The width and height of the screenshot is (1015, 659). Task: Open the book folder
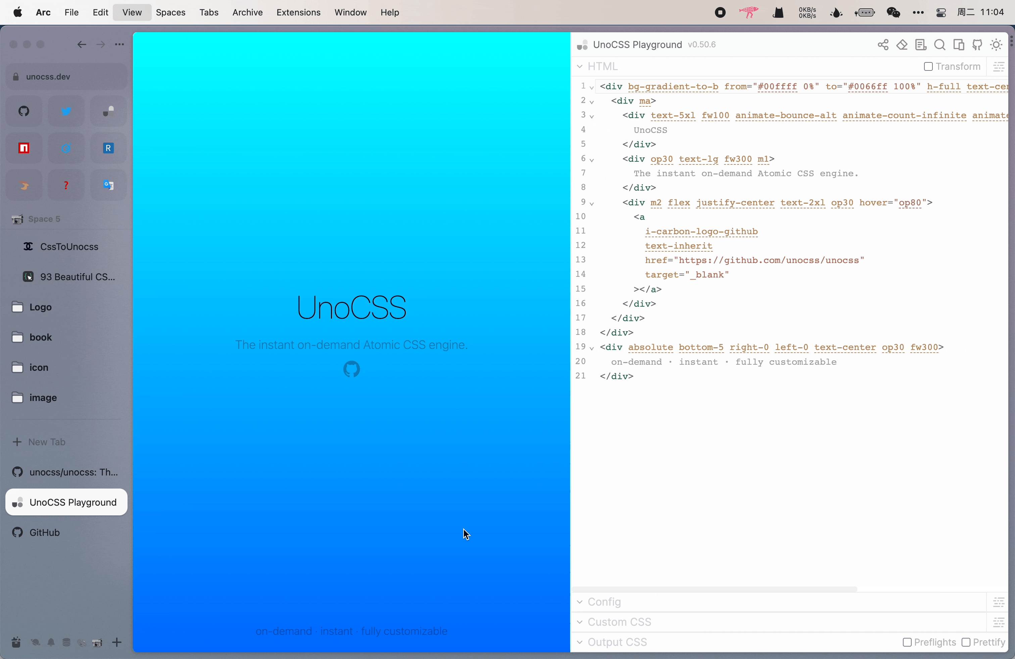(x=66, y=338)
